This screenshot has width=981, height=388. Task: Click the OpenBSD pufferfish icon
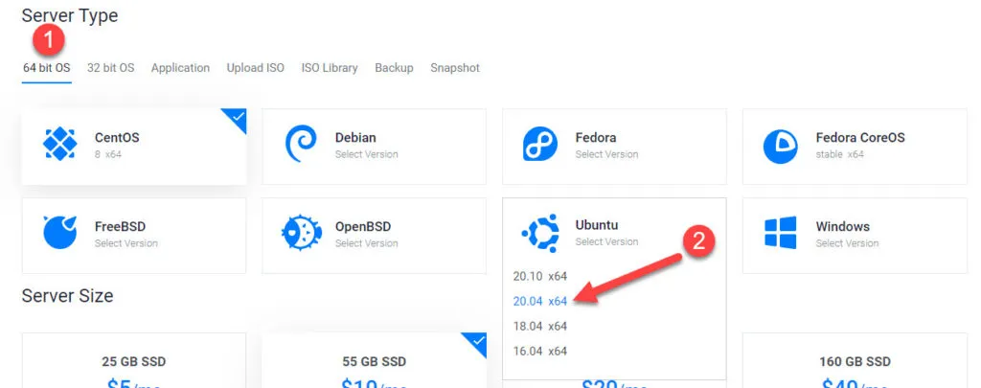[301, 233]
